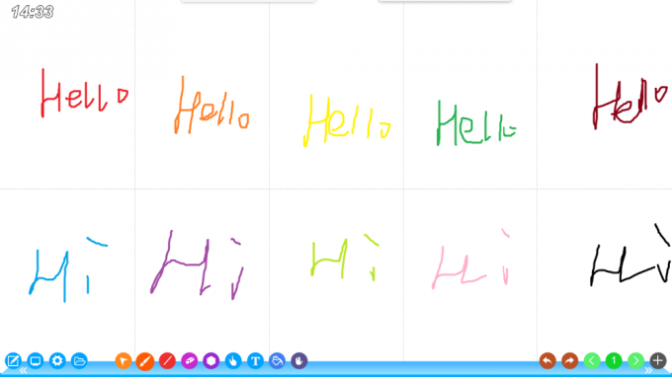Image resolution: width=672 pixels, height=377 pixels.
Task: Open the folder file icon
Action: (79, 361)
